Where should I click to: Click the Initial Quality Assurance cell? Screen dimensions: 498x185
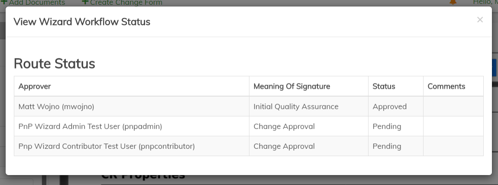tap(296, 106)
